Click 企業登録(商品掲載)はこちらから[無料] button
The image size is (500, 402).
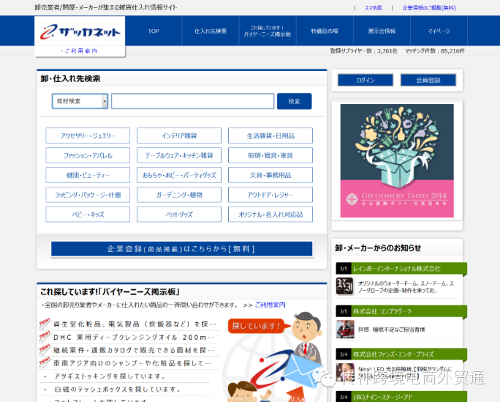[182, 249]
